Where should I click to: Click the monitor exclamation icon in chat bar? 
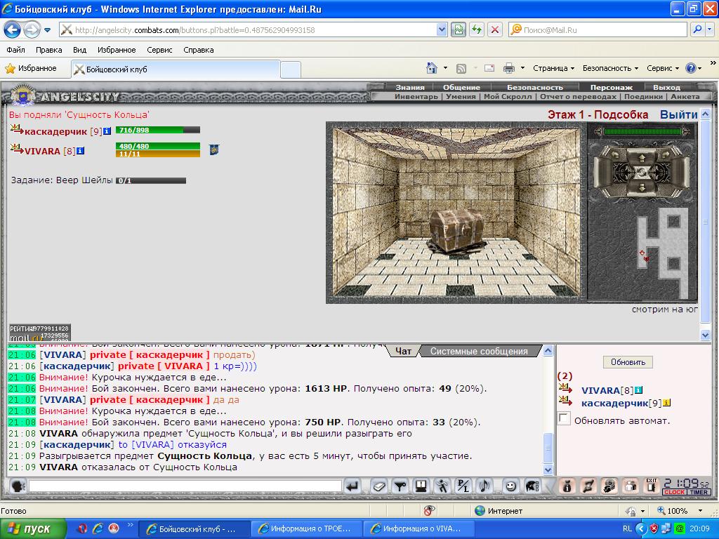pyautogui.click(x=421, y=486)
